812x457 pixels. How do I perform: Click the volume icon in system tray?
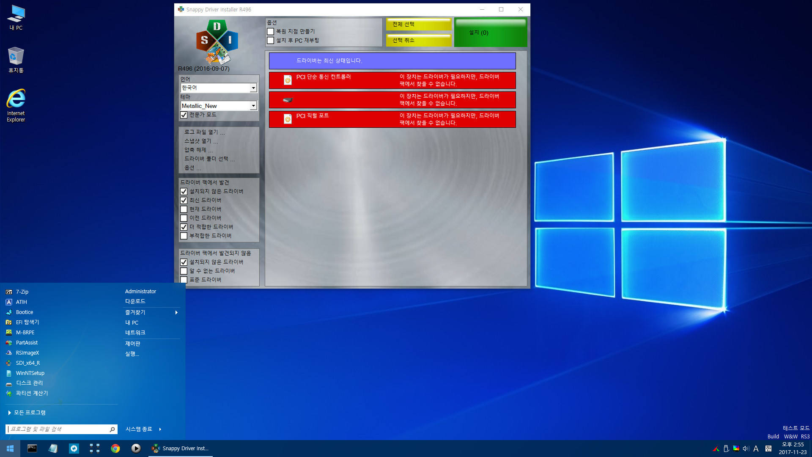coord(746,449)
